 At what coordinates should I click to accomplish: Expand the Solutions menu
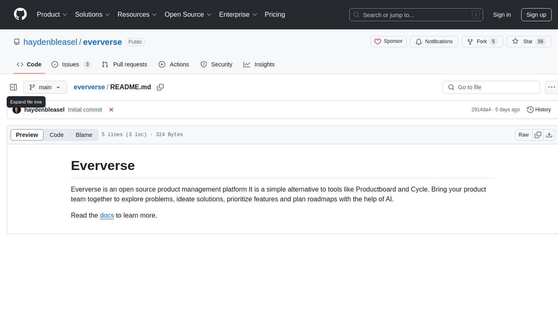pyautogui.click(x=92, y=14)
